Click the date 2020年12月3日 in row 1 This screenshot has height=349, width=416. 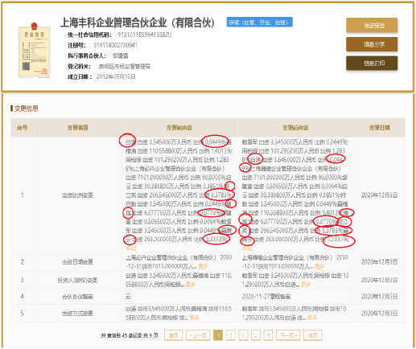pos(379,195)
